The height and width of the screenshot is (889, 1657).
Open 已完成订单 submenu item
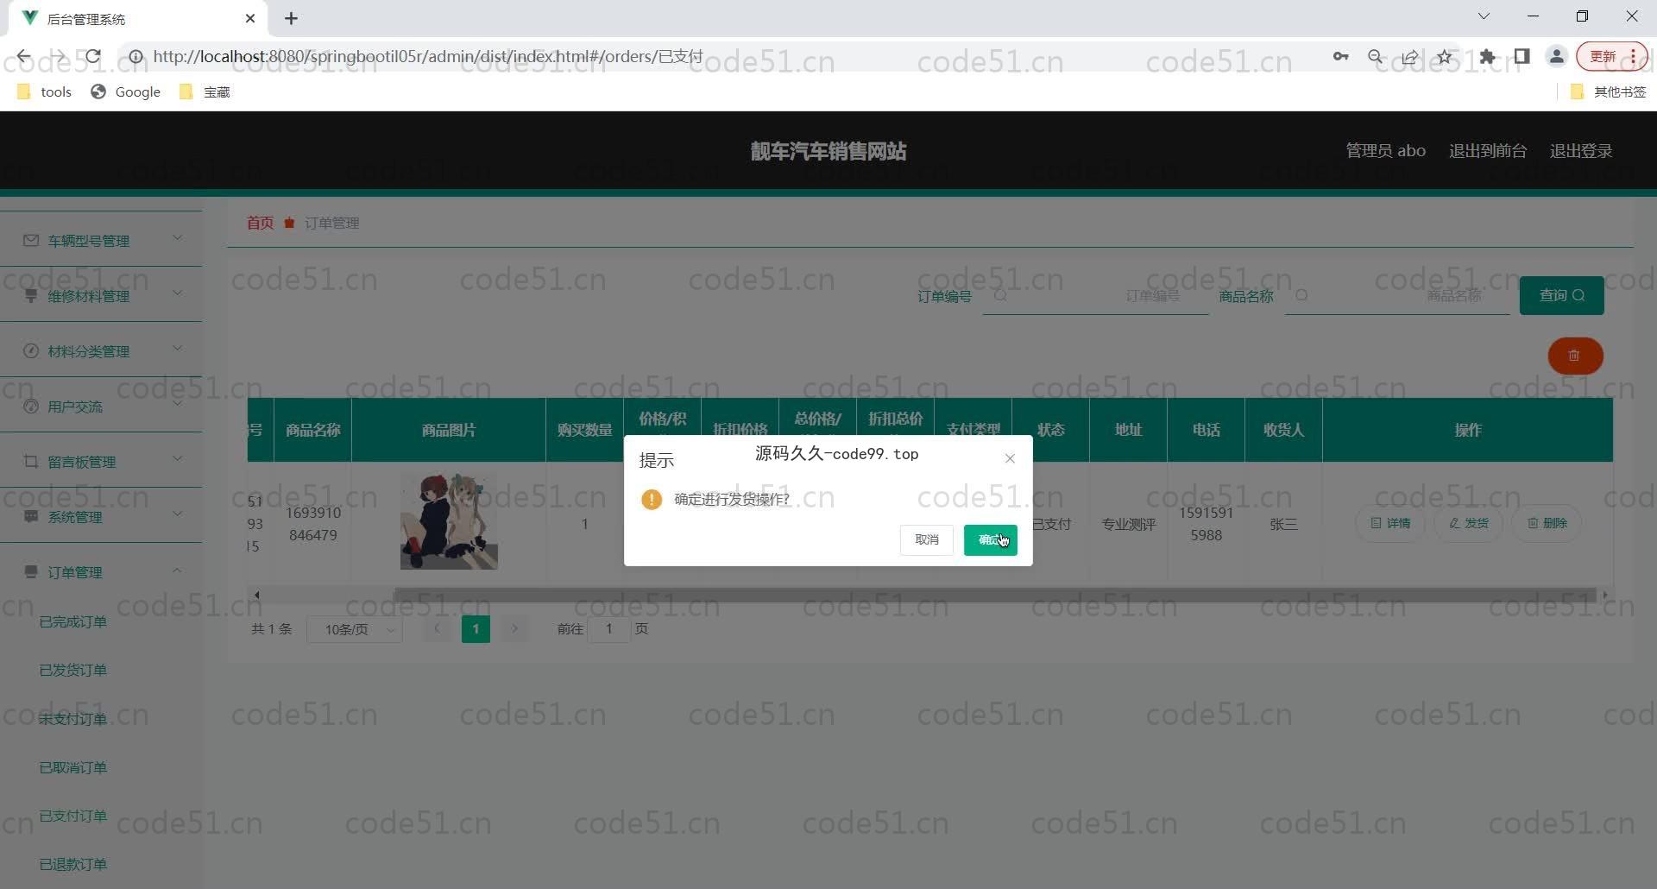coord(73,621)
